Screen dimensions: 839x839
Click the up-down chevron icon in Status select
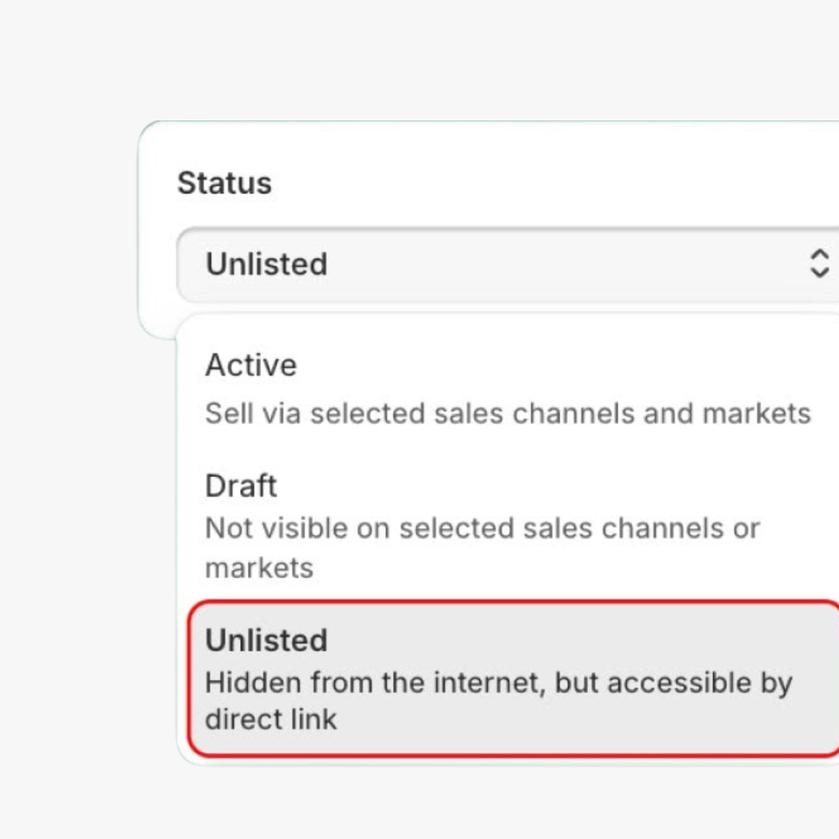click(819, 264)
